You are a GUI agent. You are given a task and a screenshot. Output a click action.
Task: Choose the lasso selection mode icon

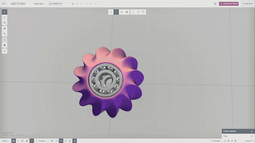point(138,12)
